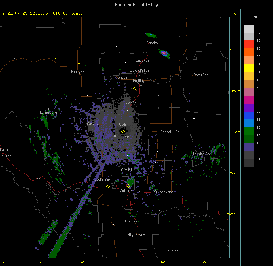The height and width of the screenshot is (266, 273).
Task: Click the white asterisk marker above Limestone label
Action: (x=48, y=109)
